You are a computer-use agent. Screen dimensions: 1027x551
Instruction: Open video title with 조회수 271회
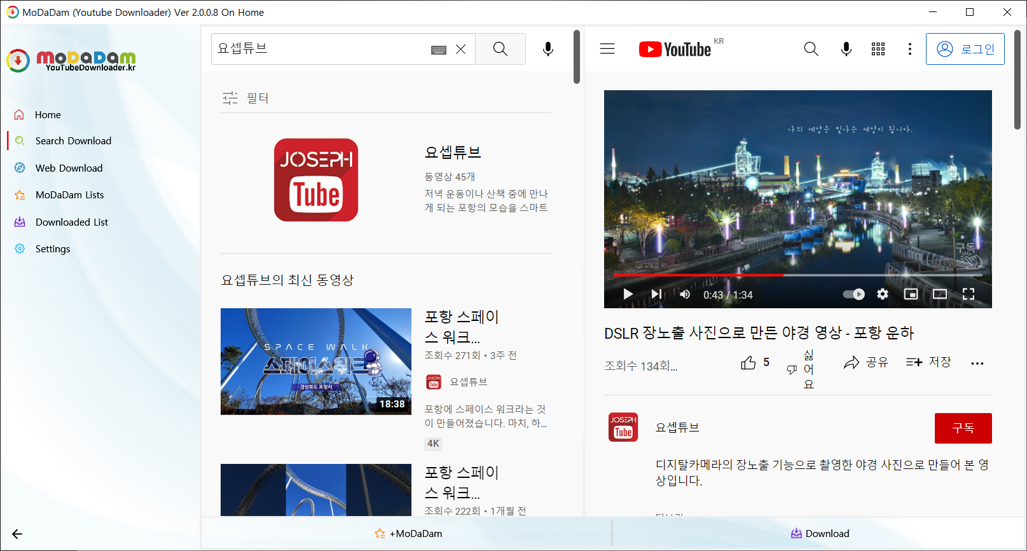click(x=462, y=327)
